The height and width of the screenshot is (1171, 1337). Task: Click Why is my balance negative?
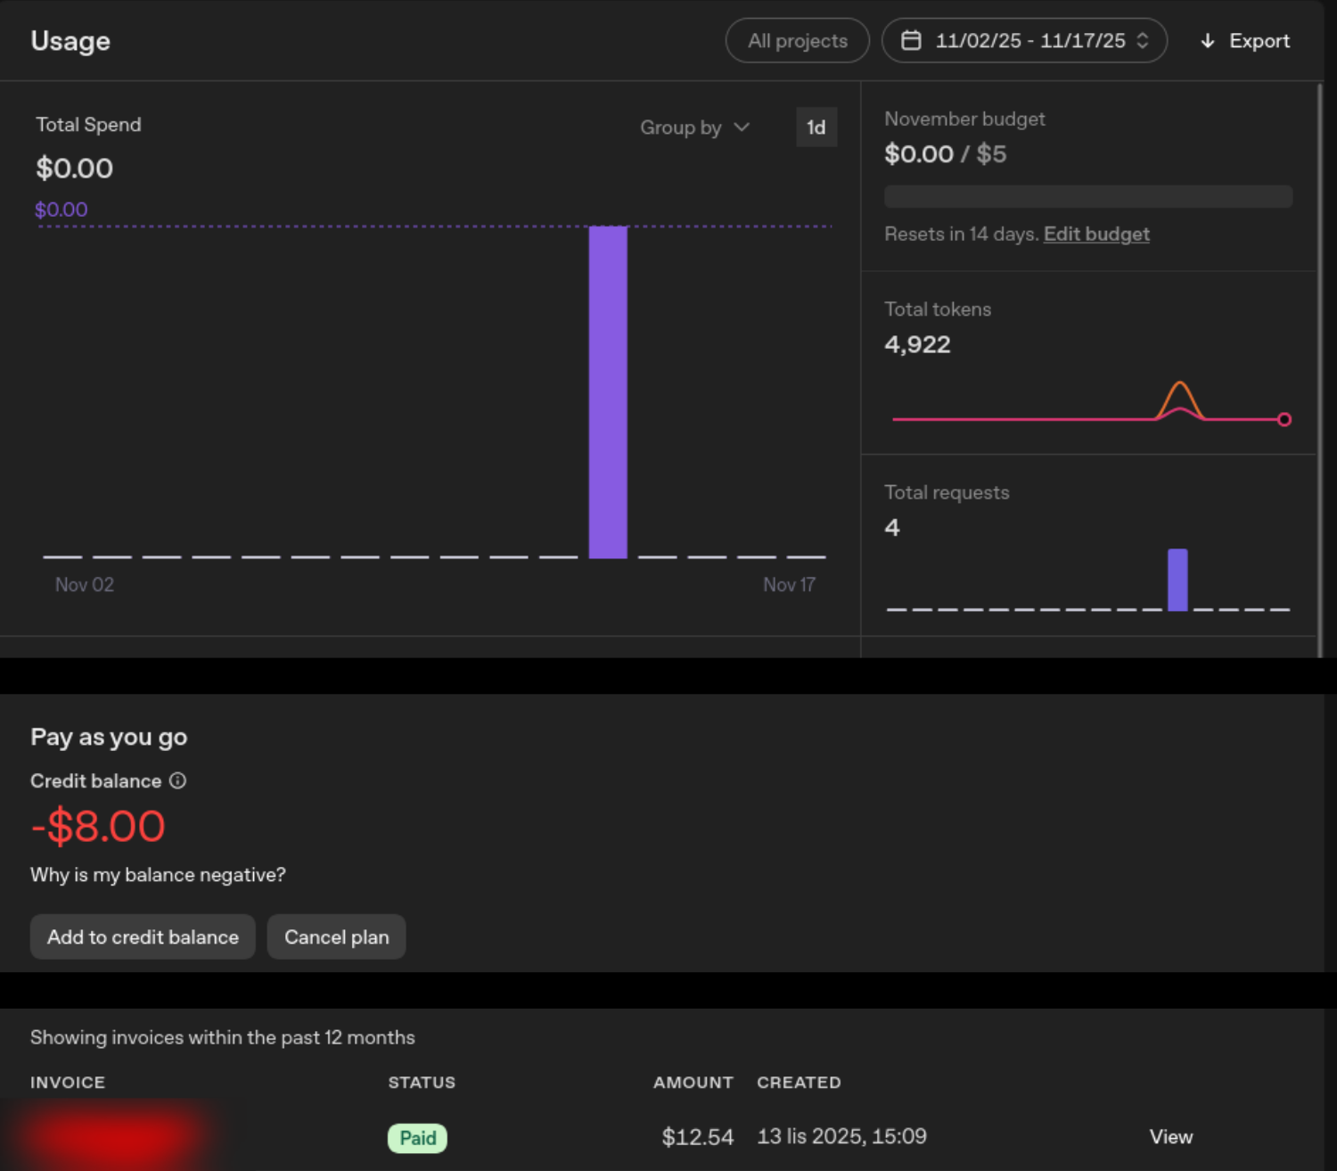[x=158, y=875]
